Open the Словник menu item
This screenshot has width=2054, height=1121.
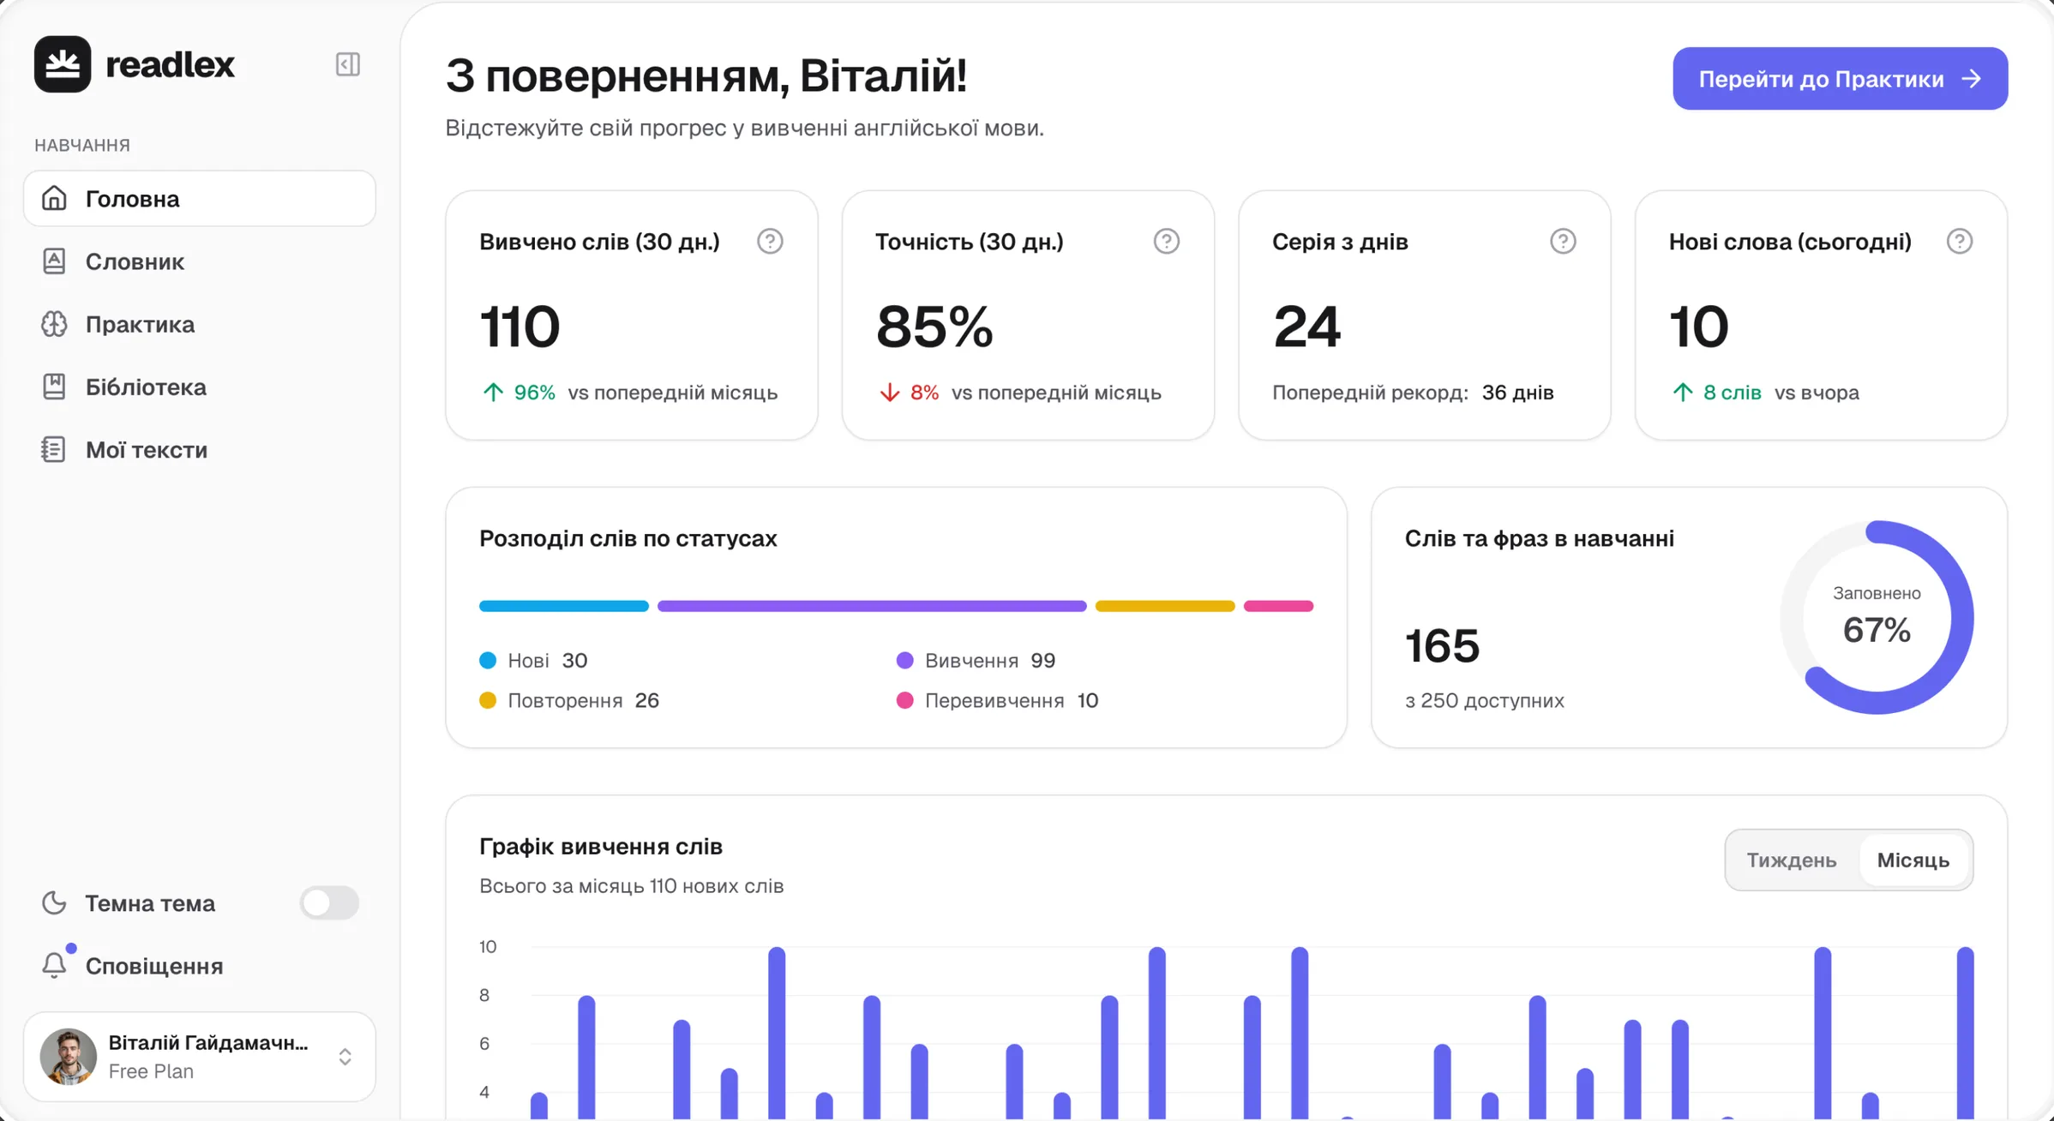point(200,261)
